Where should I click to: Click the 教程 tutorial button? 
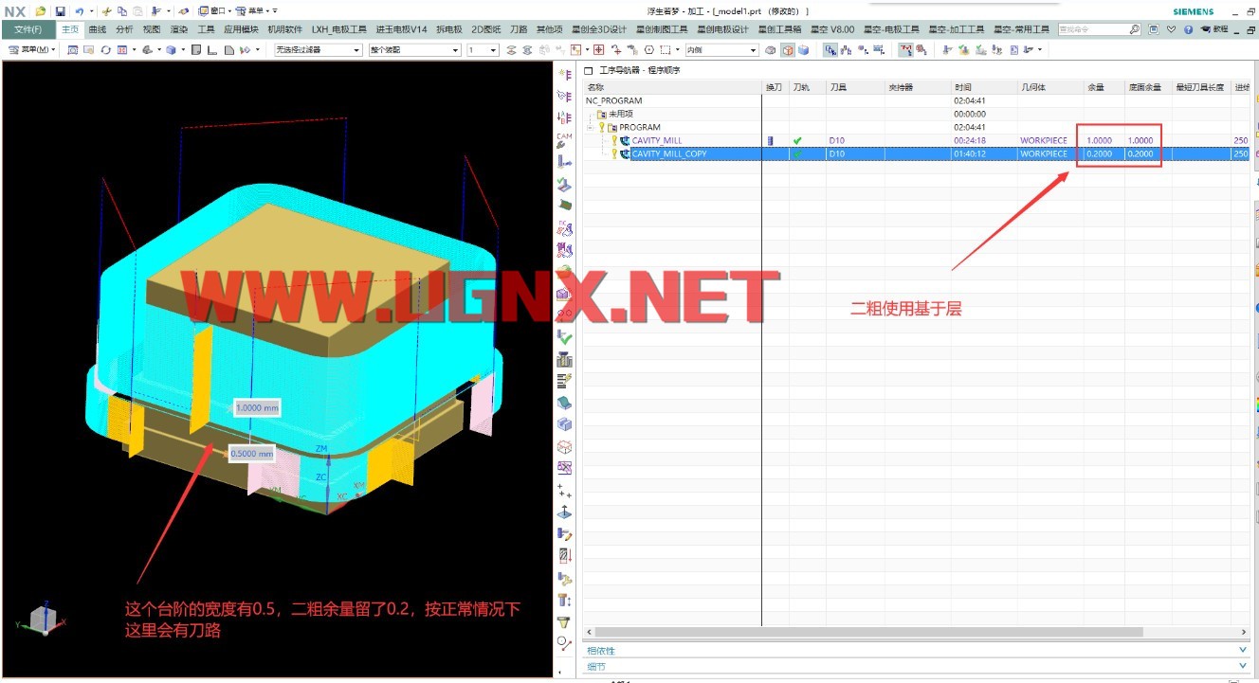1214,29
